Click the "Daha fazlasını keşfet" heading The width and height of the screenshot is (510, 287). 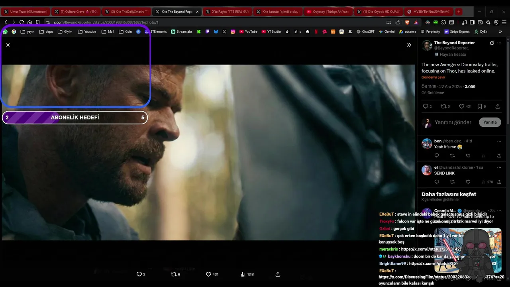click(x=449, y=194)
